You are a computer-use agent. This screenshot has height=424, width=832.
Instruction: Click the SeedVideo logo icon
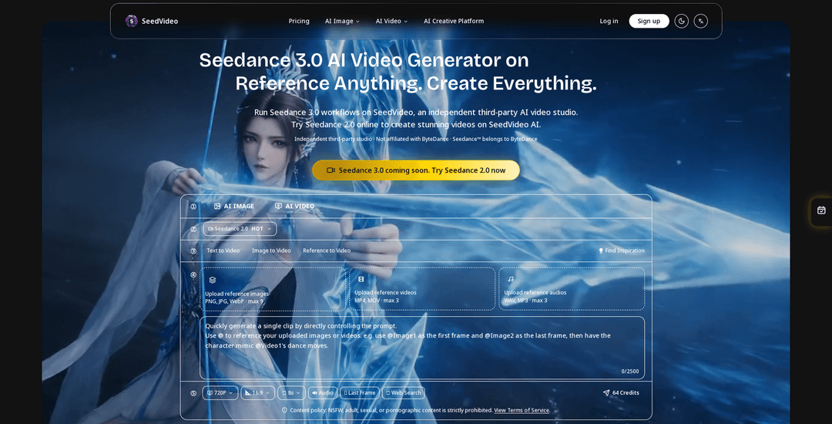[x=131, y=22]
